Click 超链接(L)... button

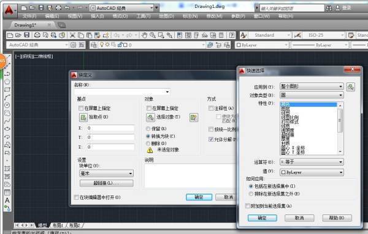107,183
